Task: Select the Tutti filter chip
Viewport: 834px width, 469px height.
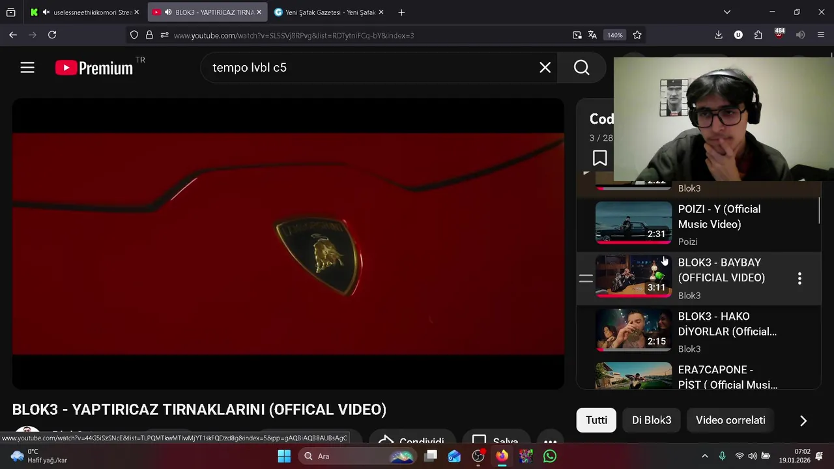Action: point(596,420)
